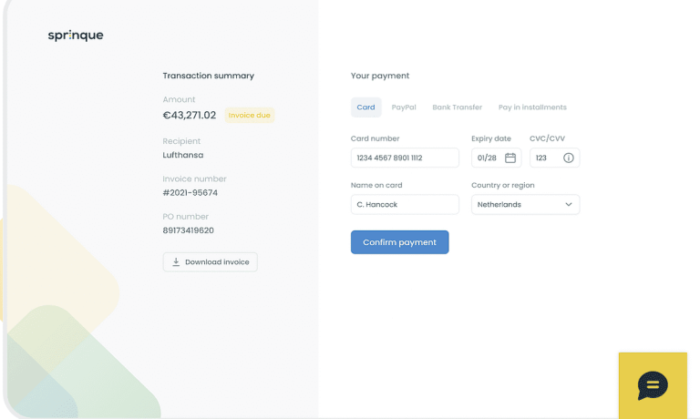Image resolution: width=700 pixels, height=419 pixels.
Task: Click the CVC/CVV info icon
Action: 569,158
